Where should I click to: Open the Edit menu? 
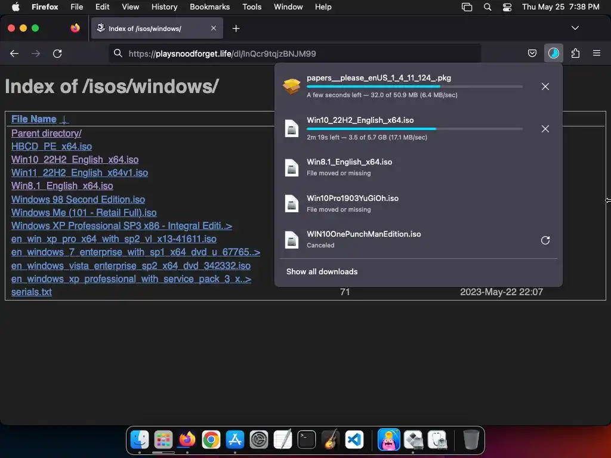pyautogui.click(x=102, y=7)
